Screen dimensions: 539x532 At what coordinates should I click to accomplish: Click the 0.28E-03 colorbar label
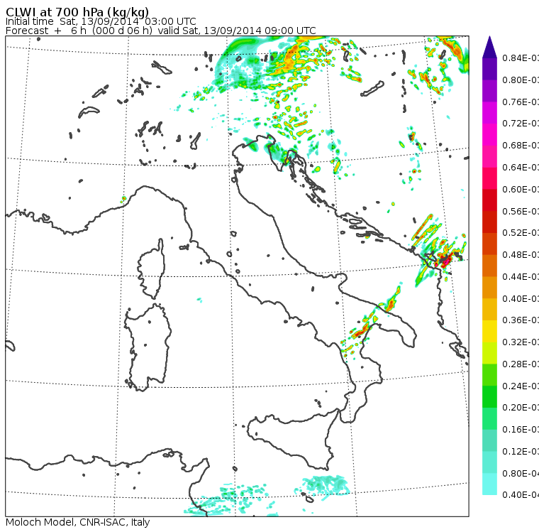click(521, 364)
